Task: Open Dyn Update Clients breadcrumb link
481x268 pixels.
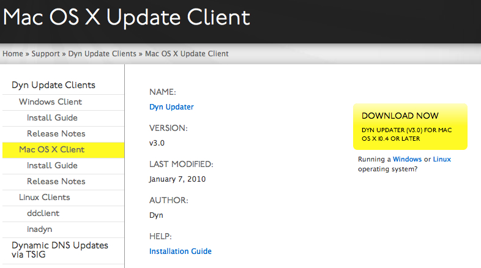Action: (102, 54)
